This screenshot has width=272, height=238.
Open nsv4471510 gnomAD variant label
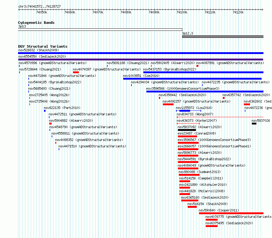click(92, 146)
